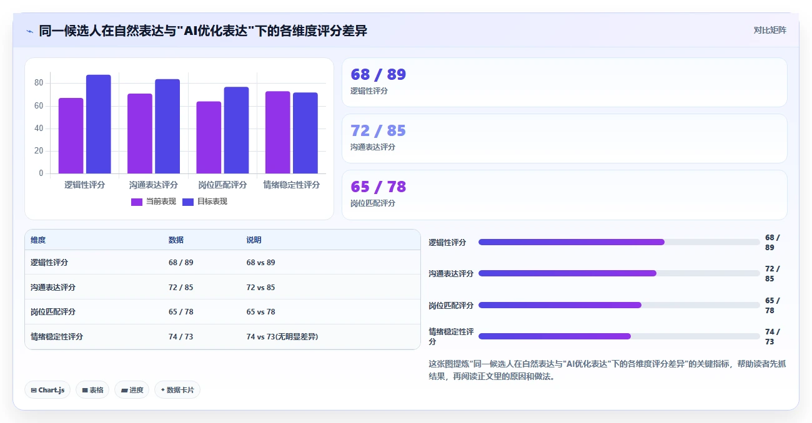
Task: Click the icon inside the Chart.js chip
Action: tap(34, 390)
